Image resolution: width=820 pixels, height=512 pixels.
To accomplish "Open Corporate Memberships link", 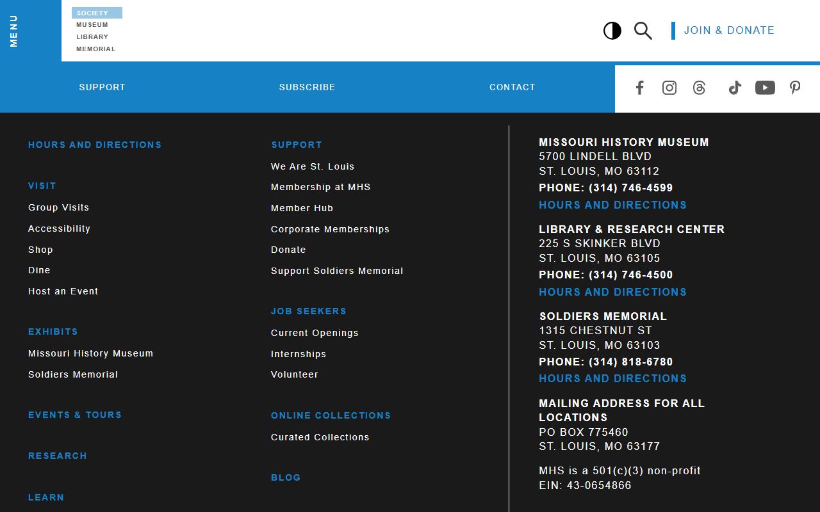I will click(x=331, y=229).
